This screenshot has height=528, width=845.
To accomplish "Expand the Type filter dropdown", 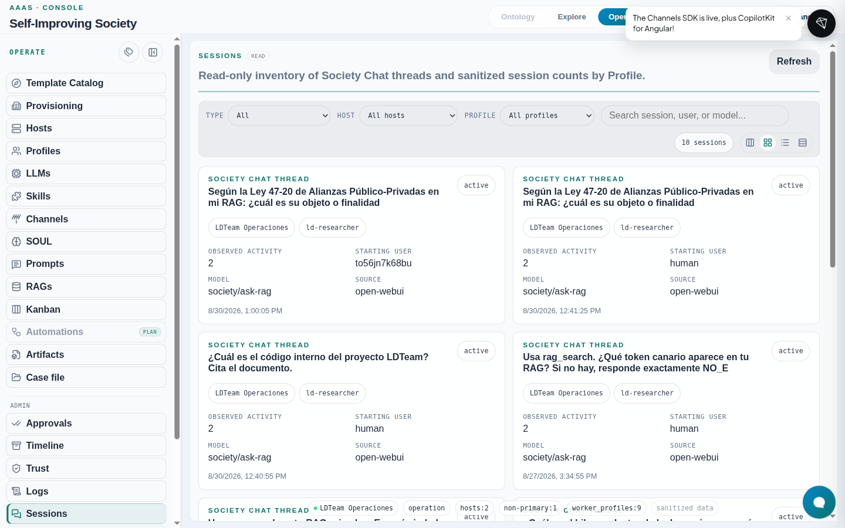I will pyautogui.click(x=279, y=116).
